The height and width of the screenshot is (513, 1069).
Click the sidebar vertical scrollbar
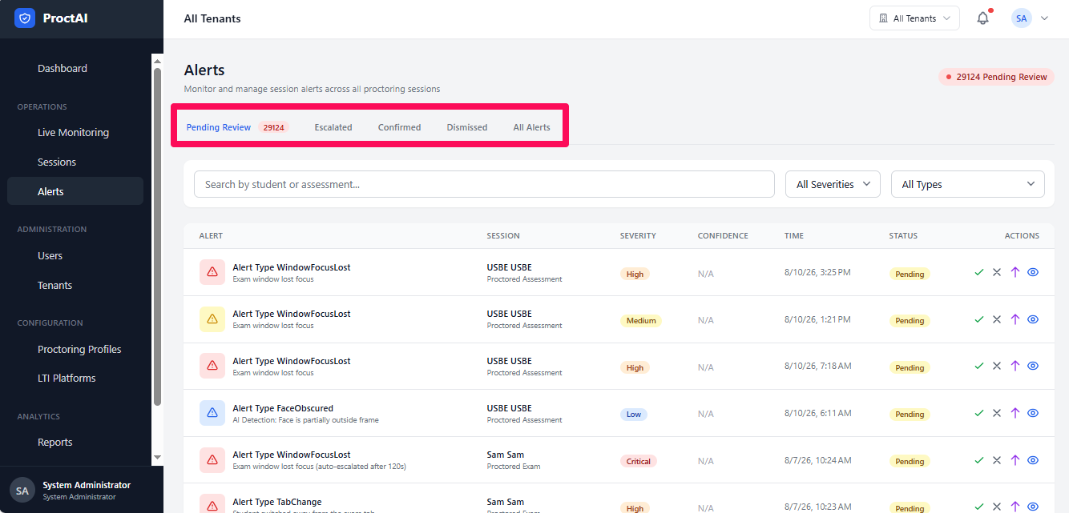pos(157,236)
